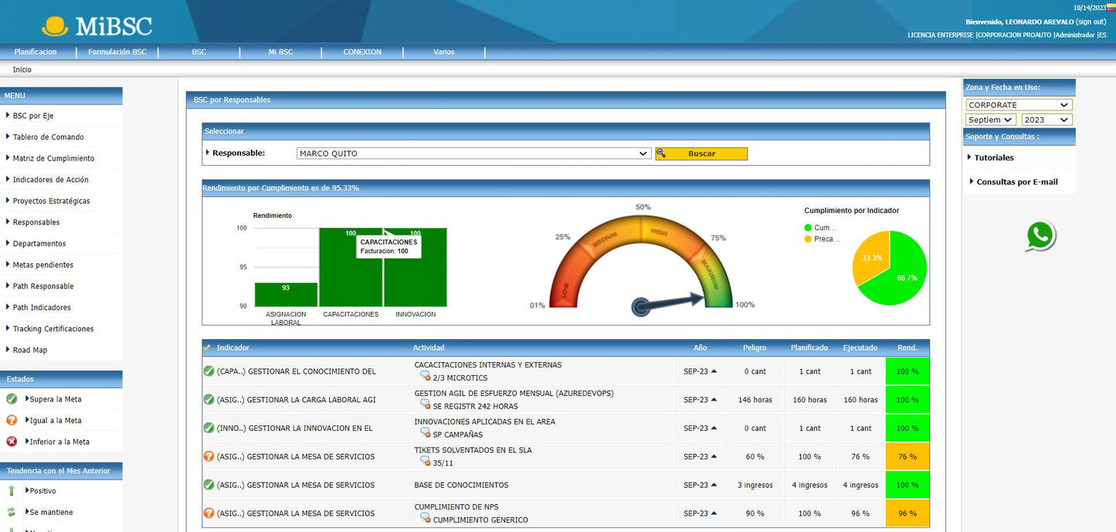The width and height of the screenshot is (1116, 532).
Task: Click the red X Inferior a la Meta icon
Action: pyautogui.click(x=12, y=442)
